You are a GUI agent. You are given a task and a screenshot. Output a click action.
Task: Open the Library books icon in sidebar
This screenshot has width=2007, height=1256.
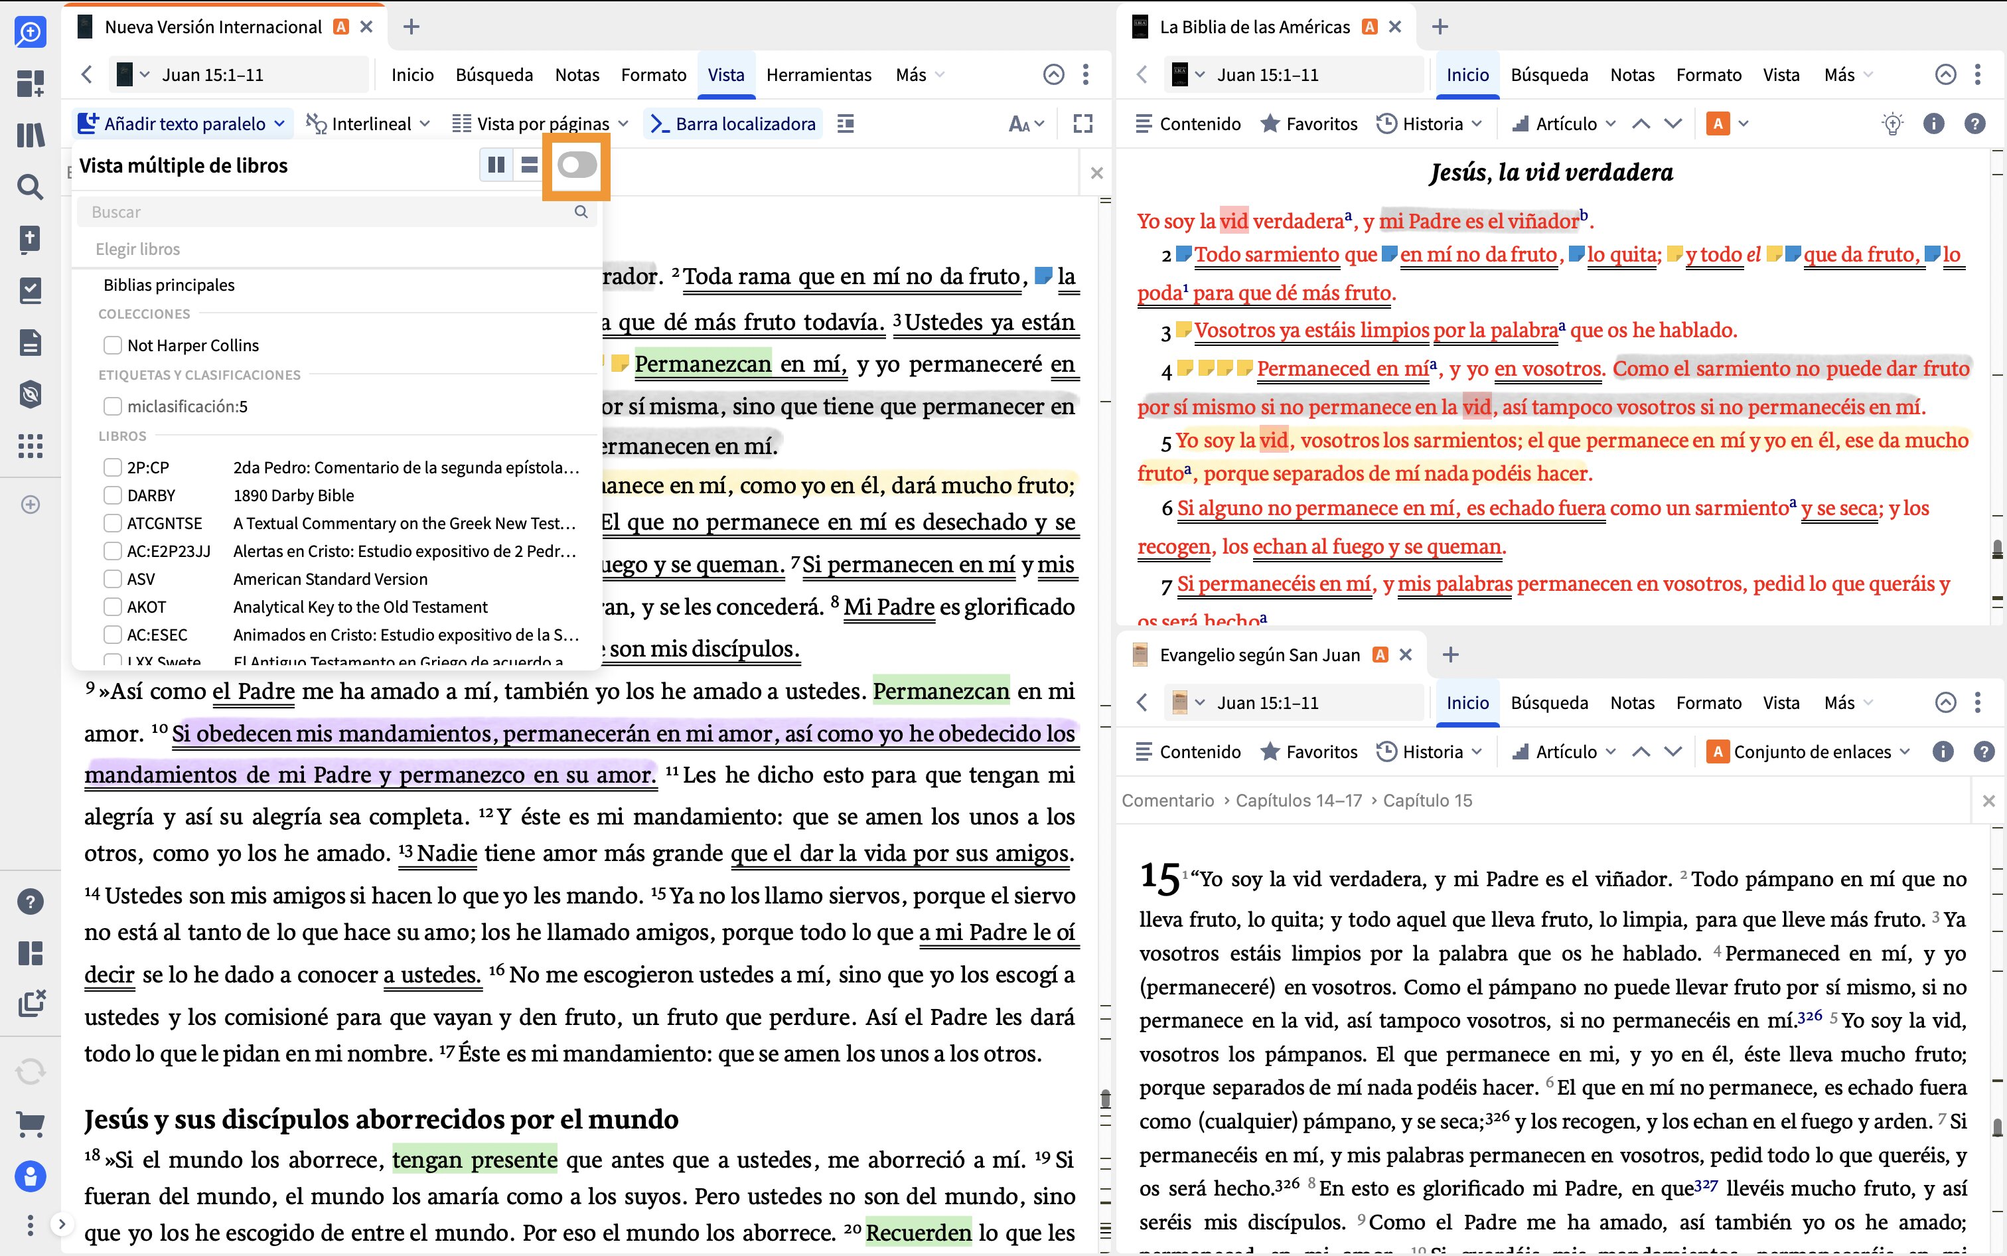click(x=30, y=135)
